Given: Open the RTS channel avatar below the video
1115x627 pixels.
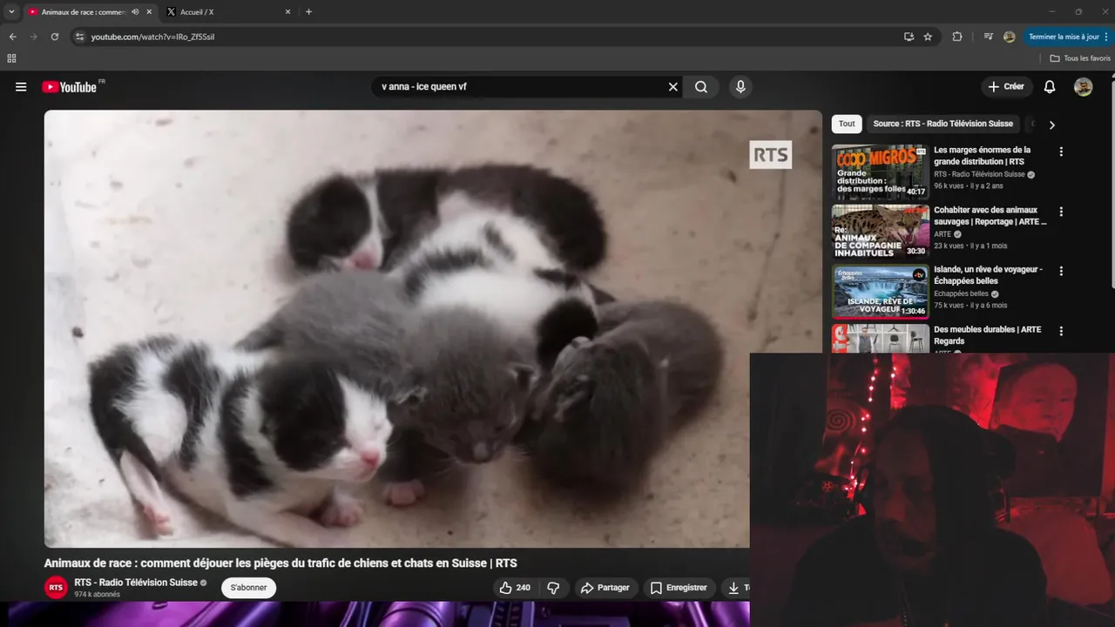Looking at the screenshot, I should click(56, 588).
